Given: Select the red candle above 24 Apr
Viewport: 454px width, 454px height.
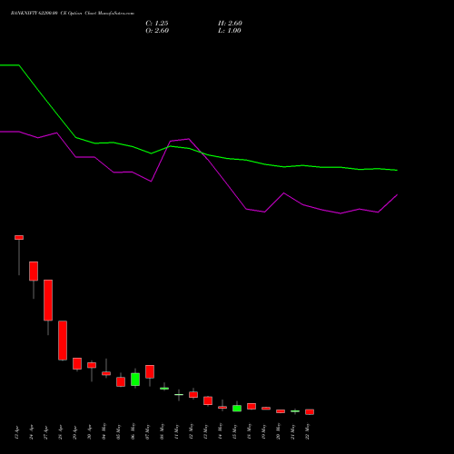Looking at the screenshot, I should click(34, 271).
